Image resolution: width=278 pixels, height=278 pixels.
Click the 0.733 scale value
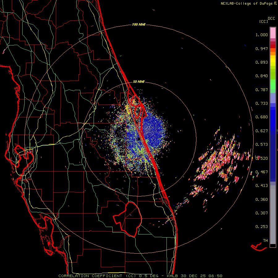262,103
